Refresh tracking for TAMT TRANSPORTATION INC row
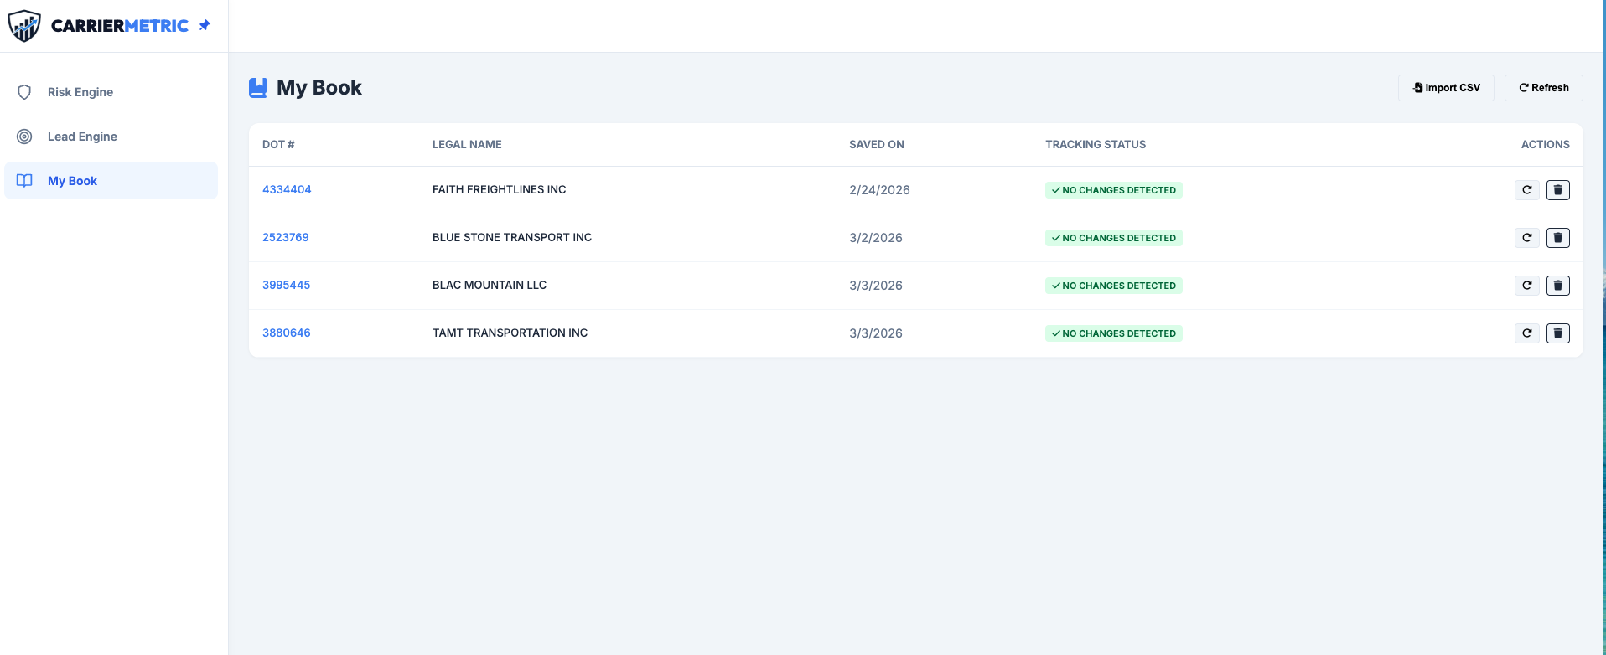The height and width of the screenshot is (655, 1606). pos(1527,333)
